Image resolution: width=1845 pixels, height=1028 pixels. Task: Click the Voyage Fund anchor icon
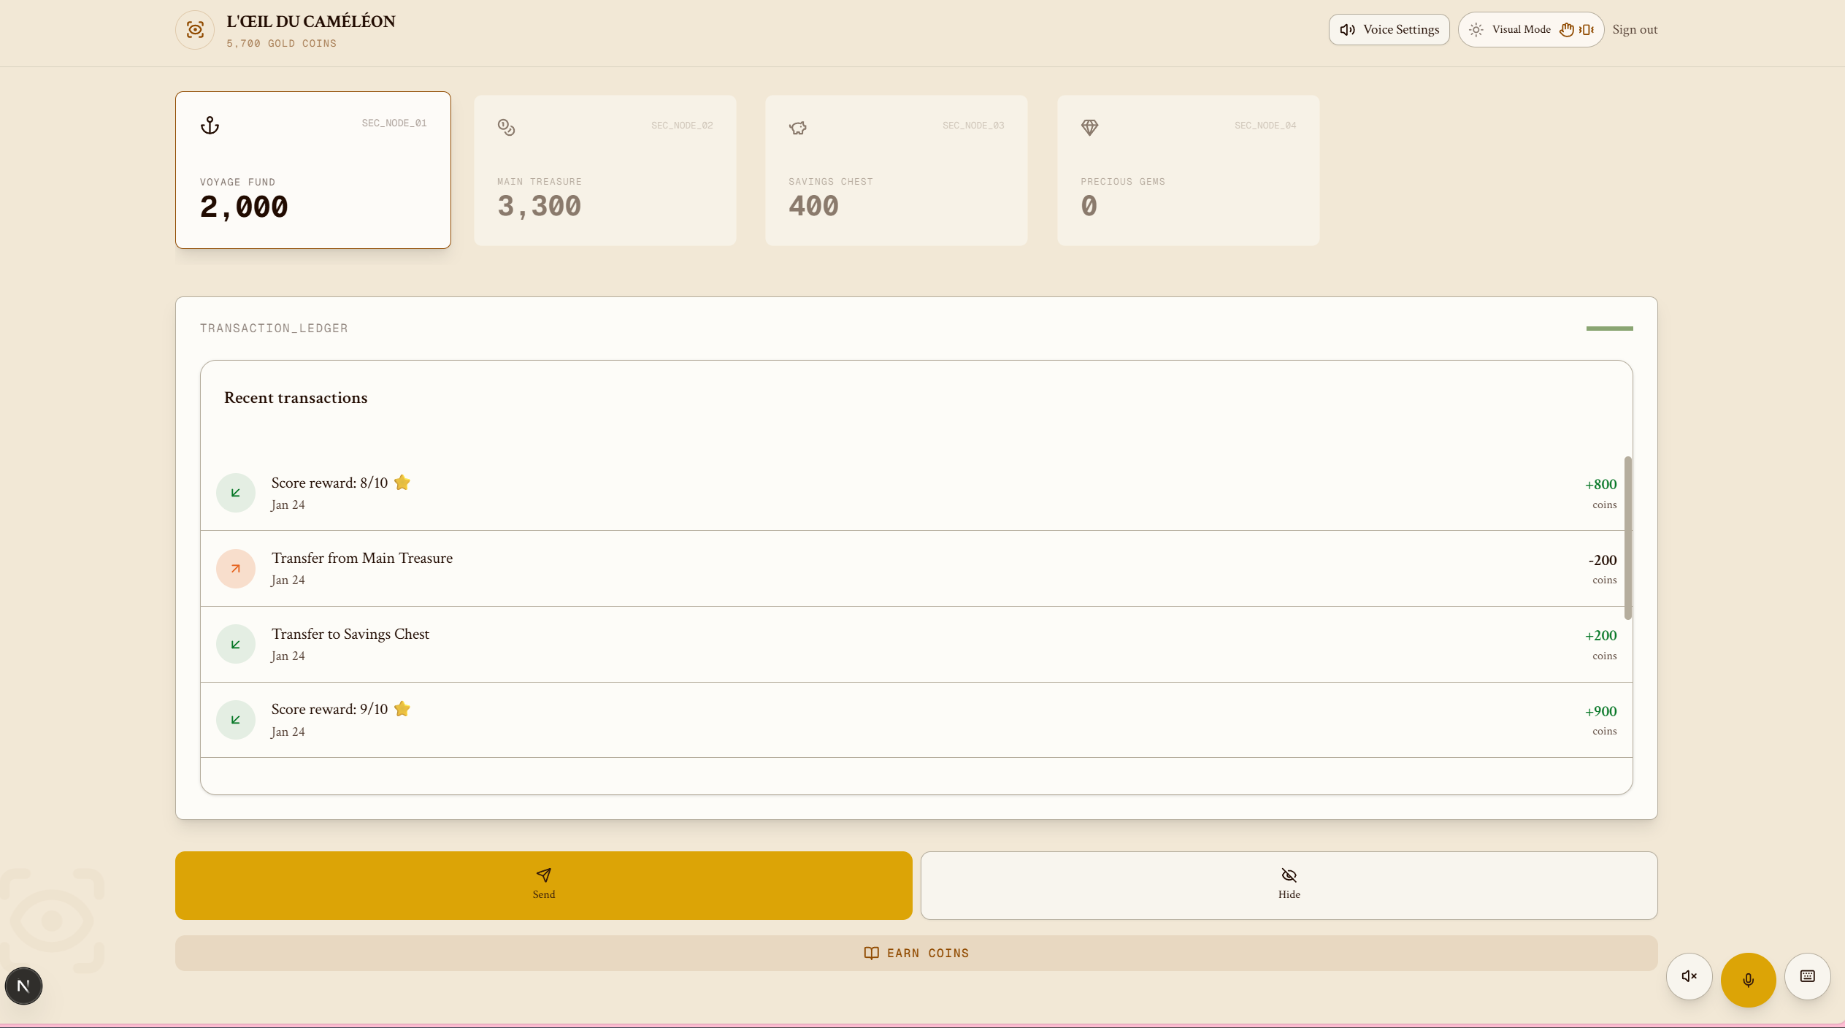[210, 126]
